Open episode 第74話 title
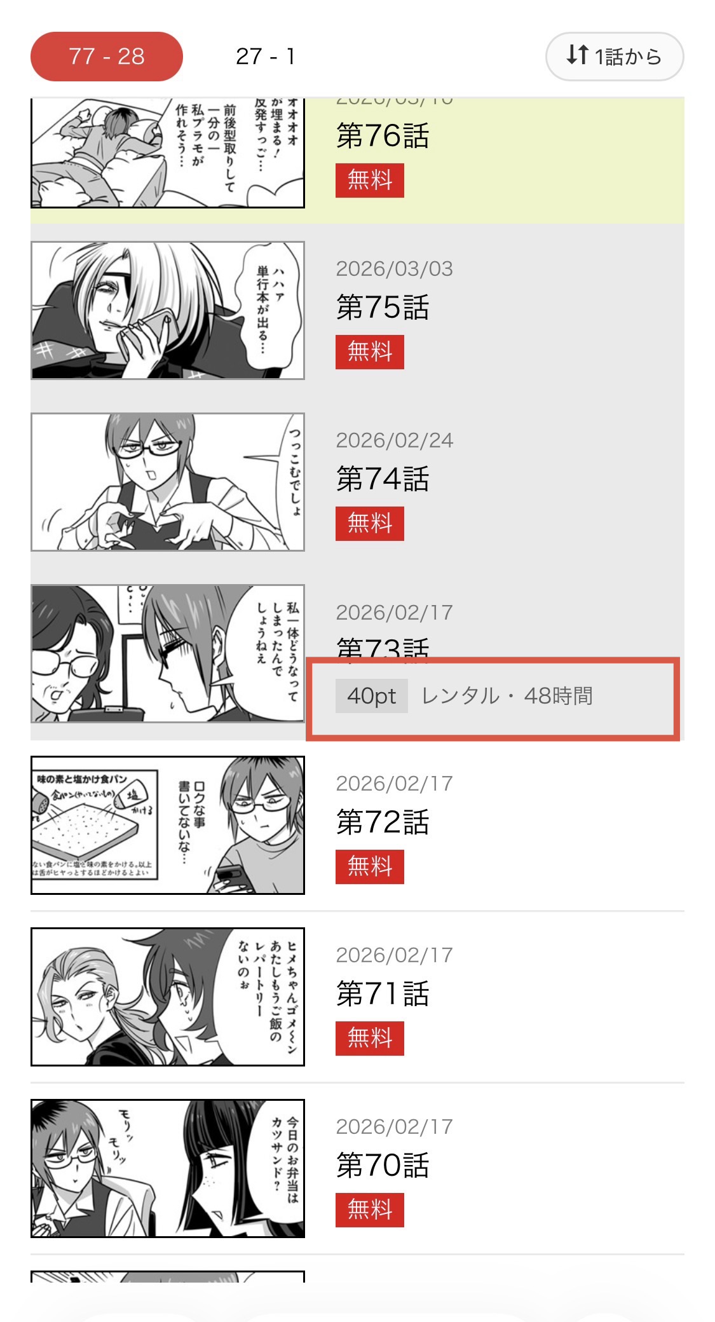Screen dimensions: 715x1322 point(383,479)
